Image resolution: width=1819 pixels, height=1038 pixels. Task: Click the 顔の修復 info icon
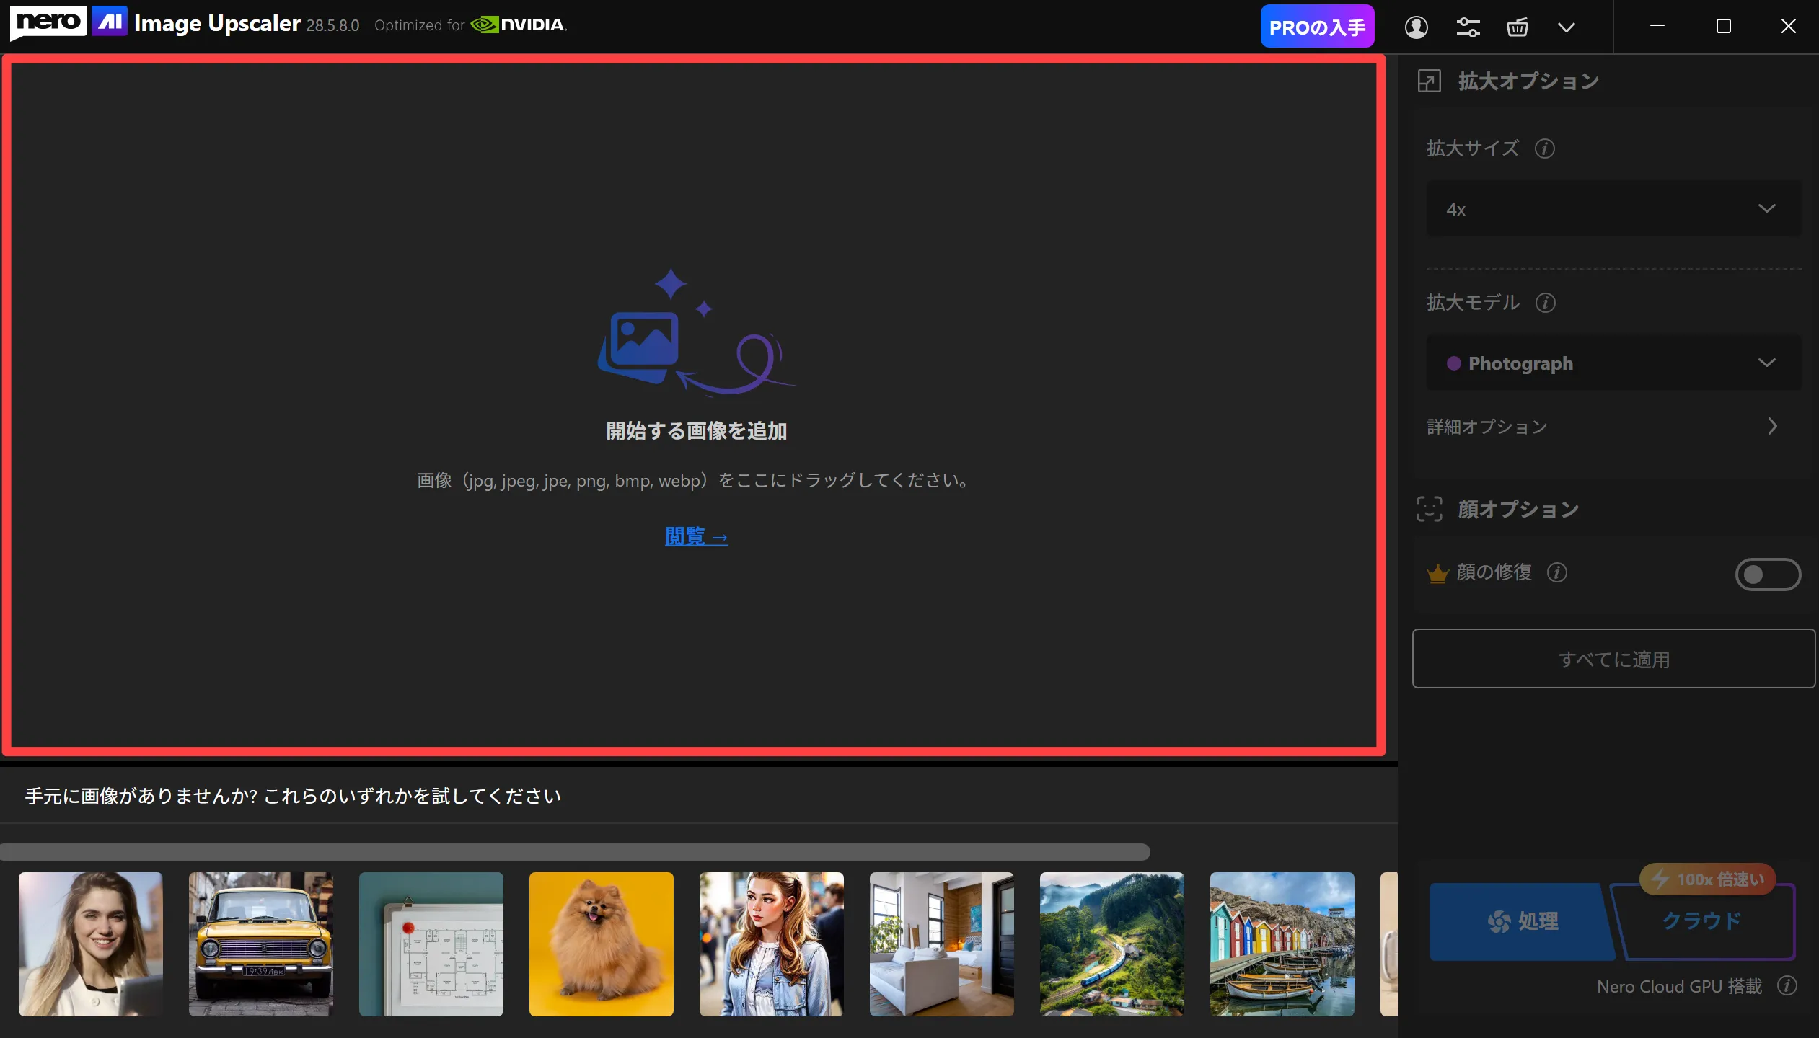[1557, 572]
